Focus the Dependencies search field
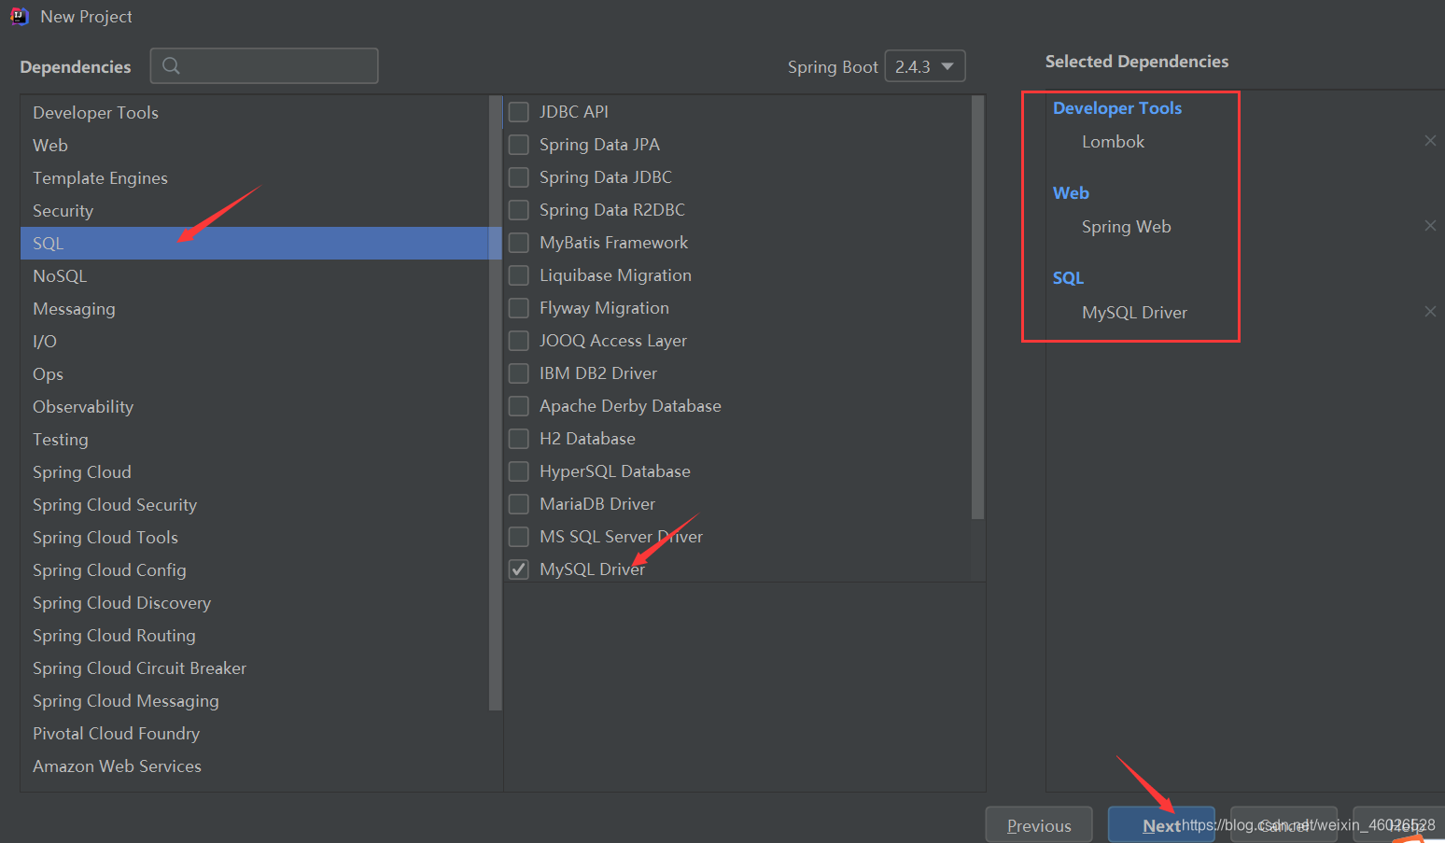The width and height of the screenshot is (1445, 843). [x=264, y=65]
